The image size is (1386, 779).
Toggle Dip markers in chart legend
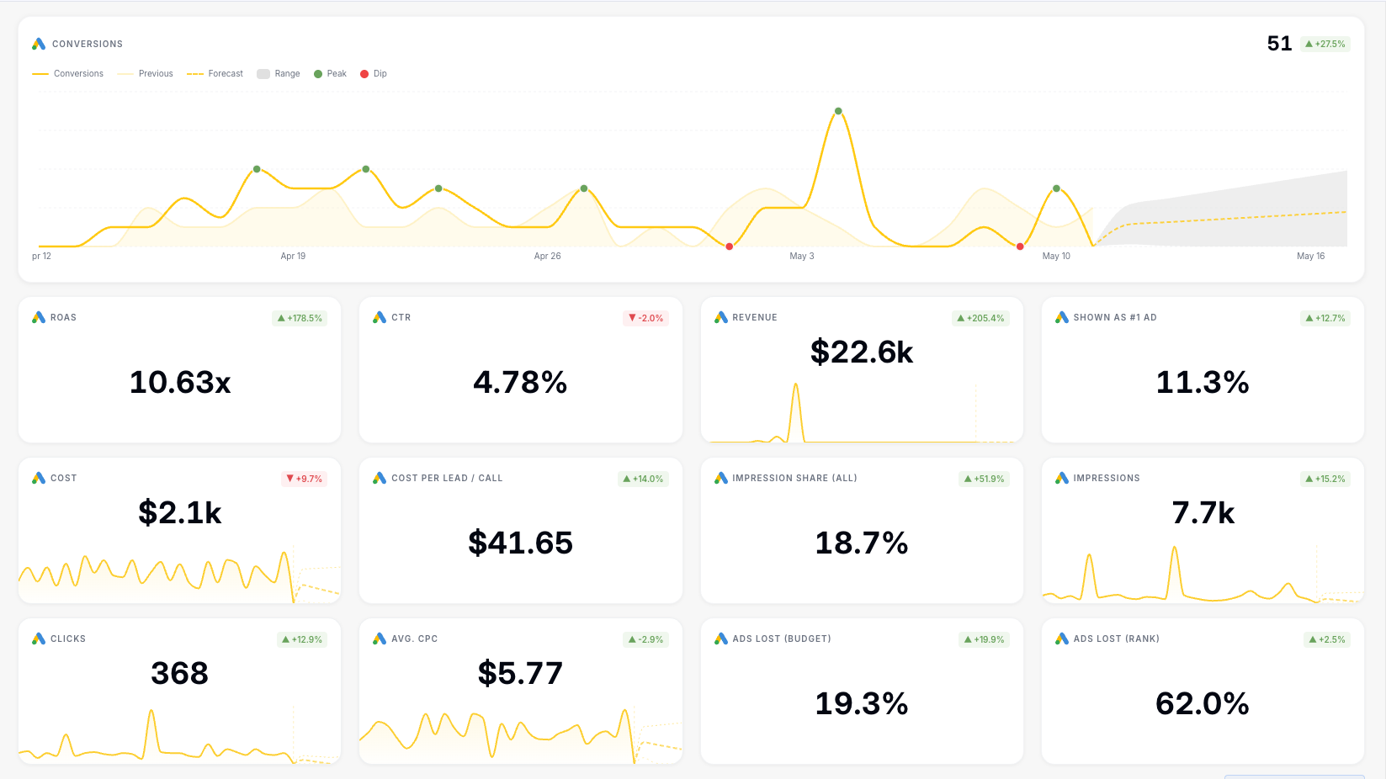pos(374,74)
